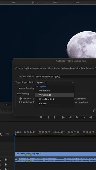96x170 pixels.
Task: Pick the checked Square 1:1 option
Action: [54, 86]
